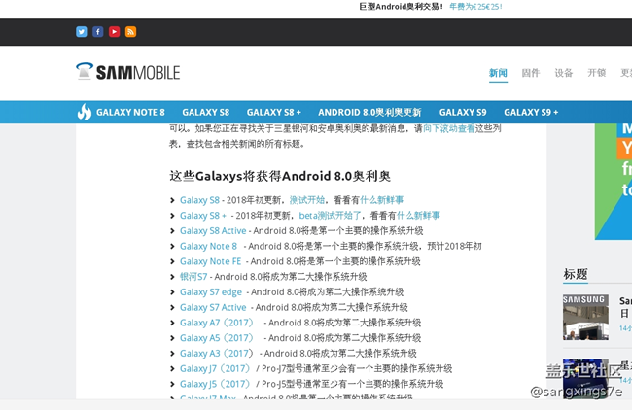Image resolution: width=632 pixels, height=410 pixels.
Task: Open the Galaxy S8 Active link
Action: [213, 231]
